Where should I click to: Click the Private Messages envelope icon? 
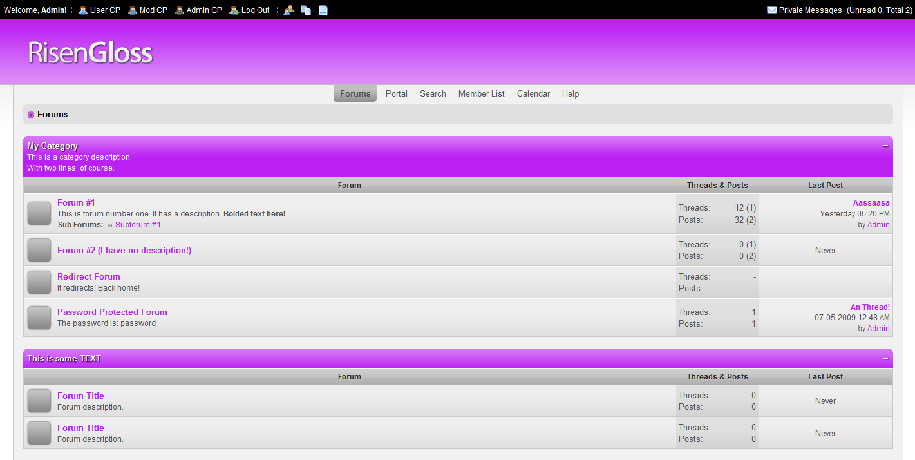(x=772, y=10)
